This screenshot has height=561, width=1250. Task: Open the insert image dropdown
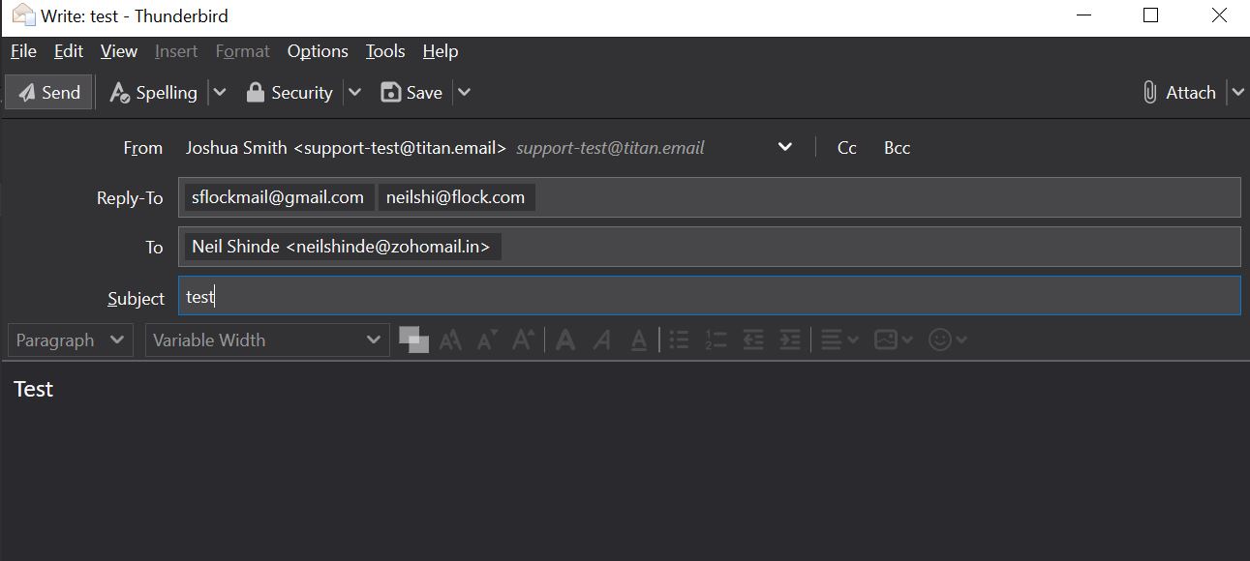(x=893, y=340)
